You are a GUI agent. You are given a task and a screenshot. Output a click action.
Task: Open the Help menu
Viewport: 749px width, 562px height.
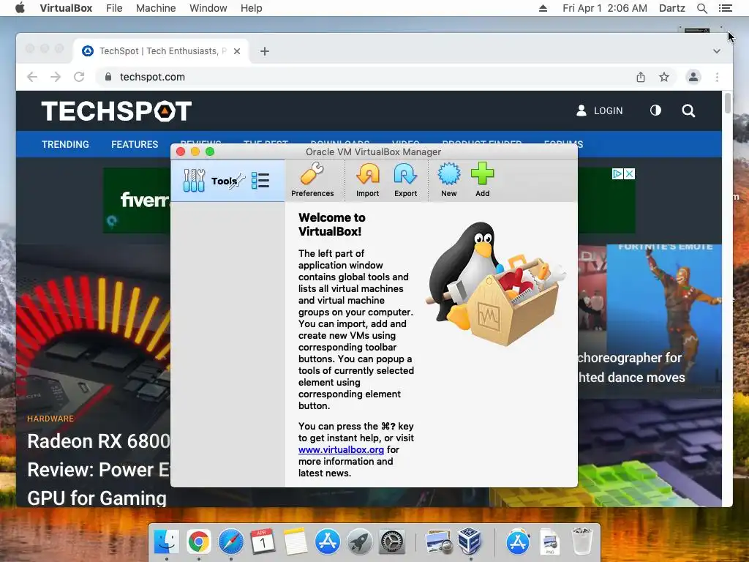(252, 8)
